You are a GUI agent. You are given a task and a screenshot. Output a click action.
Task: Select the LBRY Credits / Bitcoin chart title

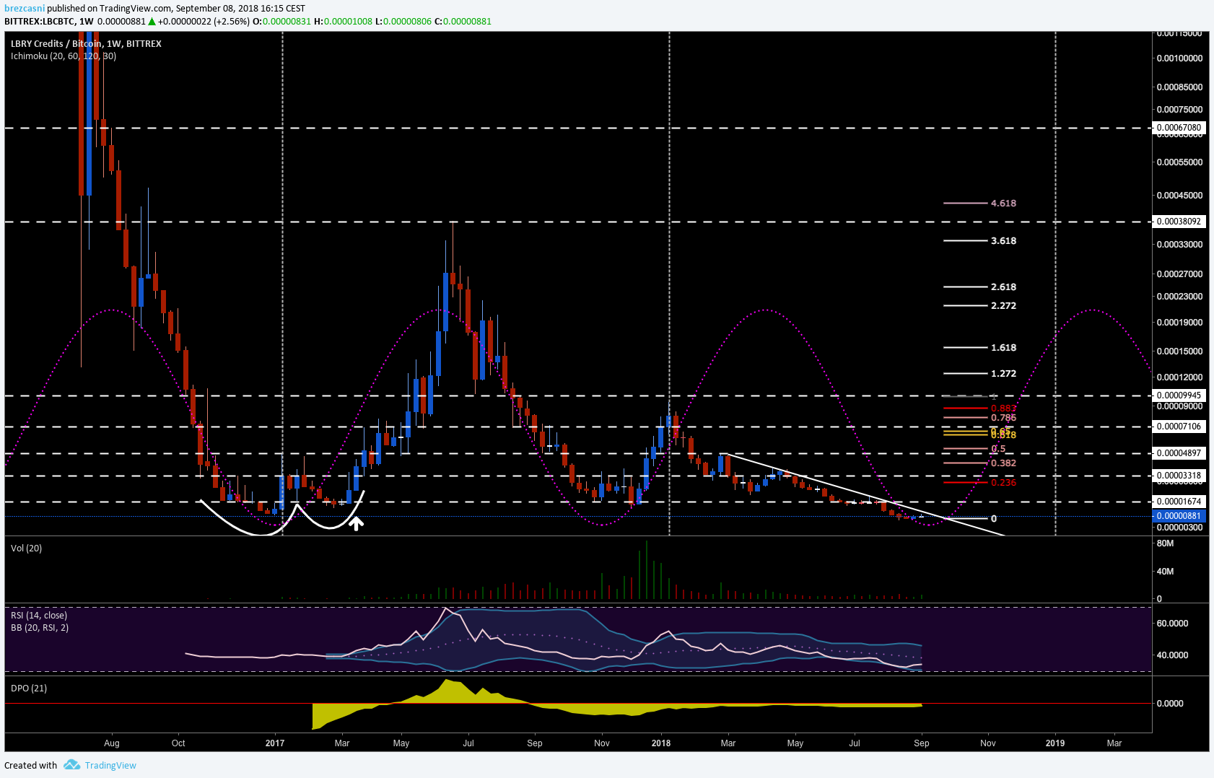tap(86, 44)
